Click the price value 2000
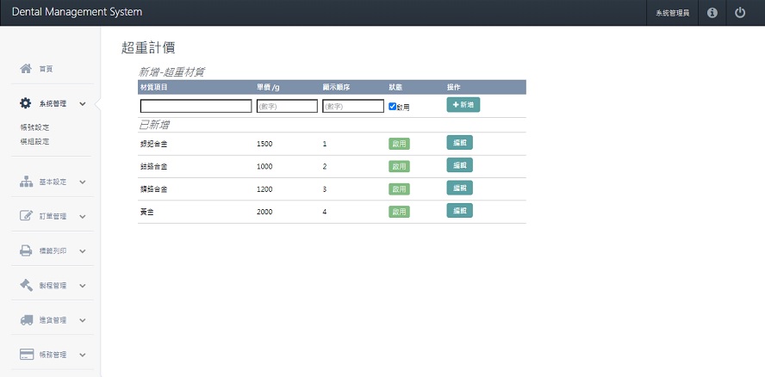 pos(264,212)
